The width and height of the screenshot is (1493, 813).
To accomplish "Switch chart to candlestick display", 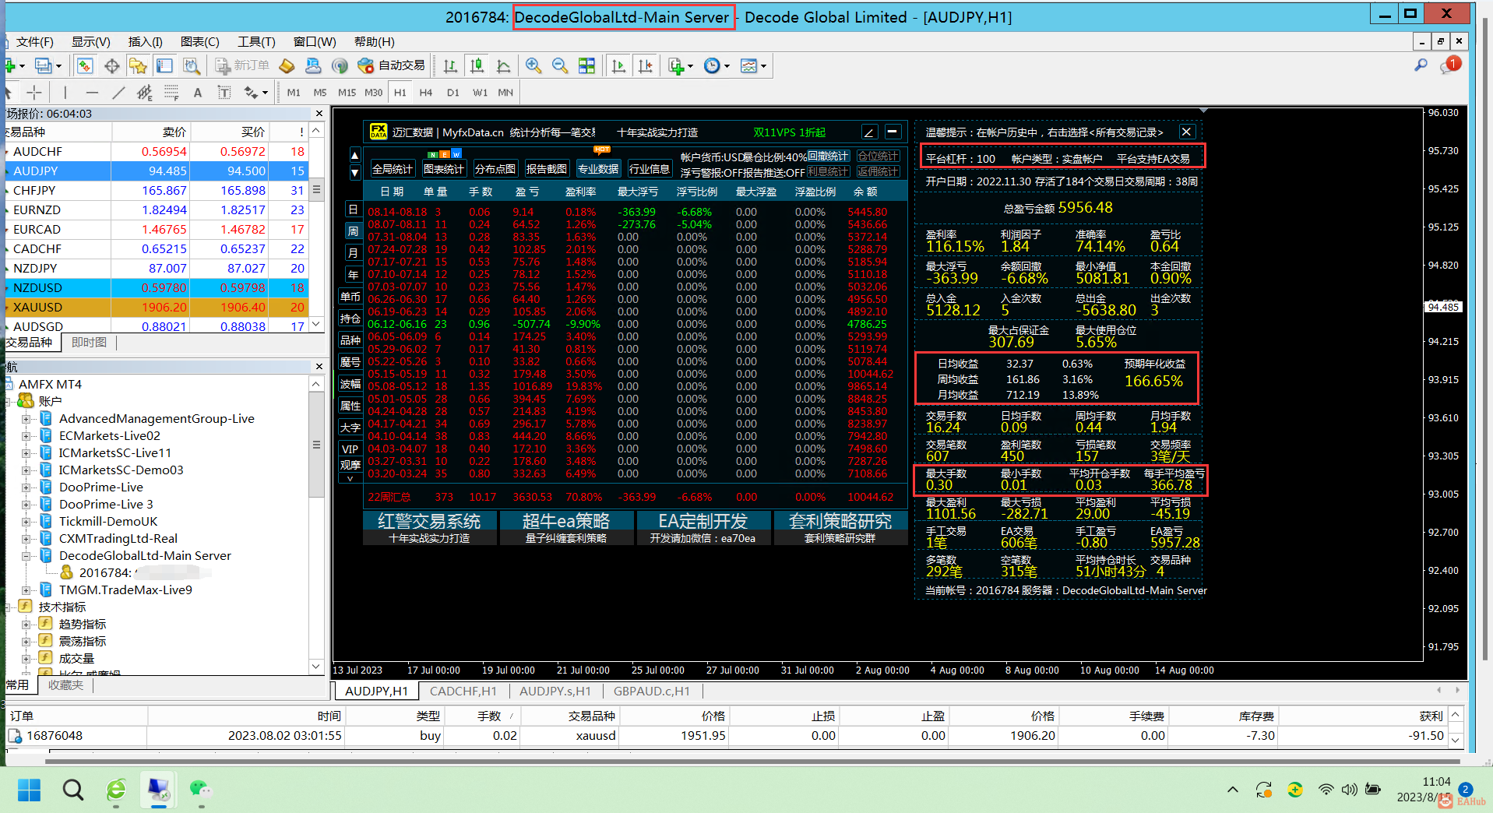I will 477,66.
